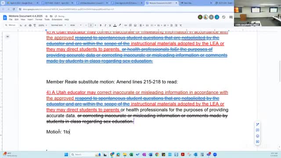Click the browser address bar URL
The image size is (281, 158).
tap(68, 9)
